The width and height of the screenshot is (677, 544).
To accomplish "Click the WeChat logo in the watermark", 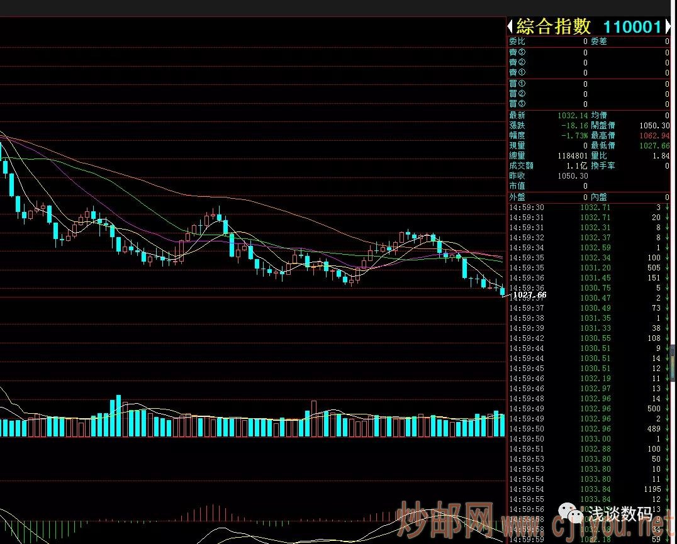I will (x=574, y=515).
